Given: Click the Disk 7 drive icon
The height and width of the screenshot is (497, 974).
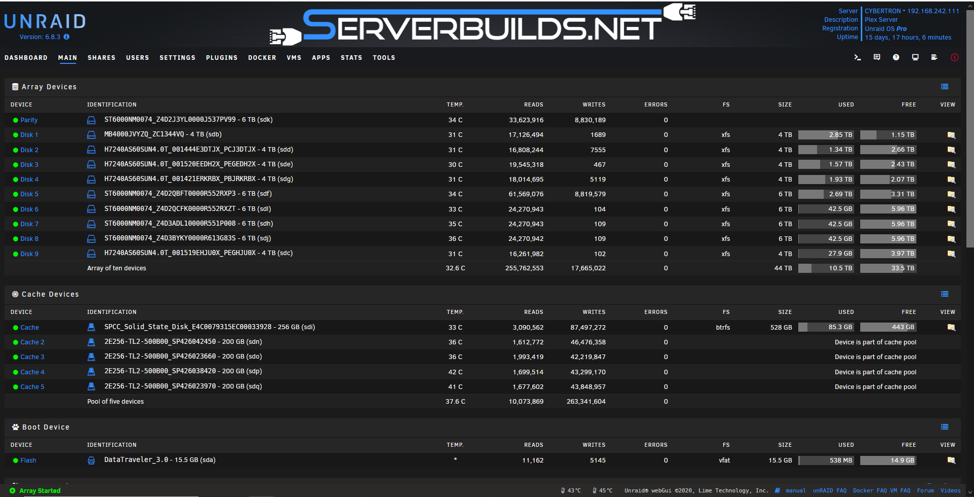Looking at the screenshot, I should click(x=91, y=224).
